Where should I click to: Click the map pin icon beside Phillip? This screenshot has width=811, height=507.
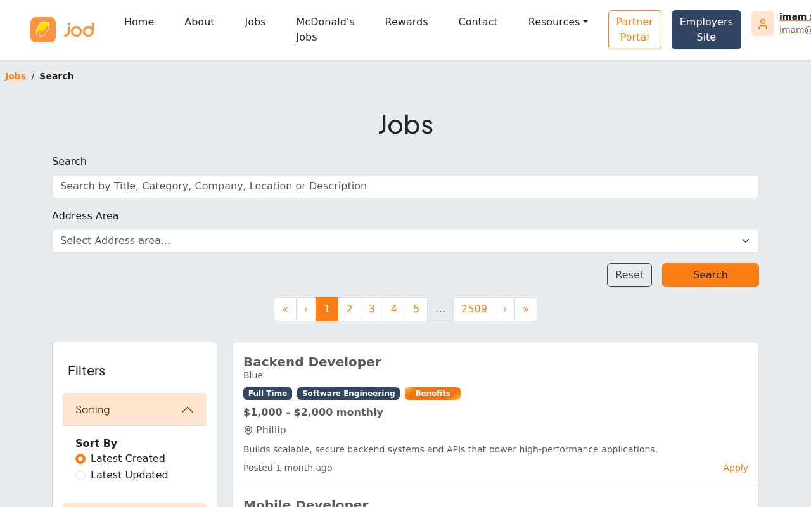[x=247, y=430]
